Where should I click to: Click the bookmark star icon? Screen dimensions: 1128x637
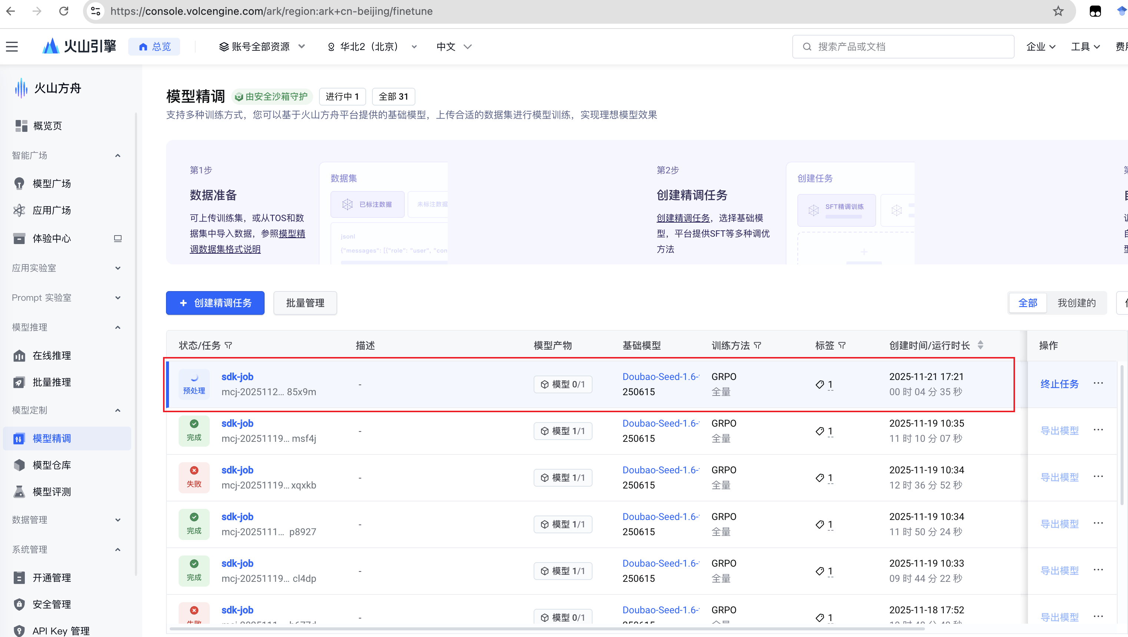(x=1058, y=11)
